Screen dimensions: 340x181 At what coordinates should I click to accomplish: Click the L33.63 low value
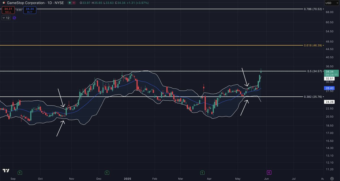108,3
